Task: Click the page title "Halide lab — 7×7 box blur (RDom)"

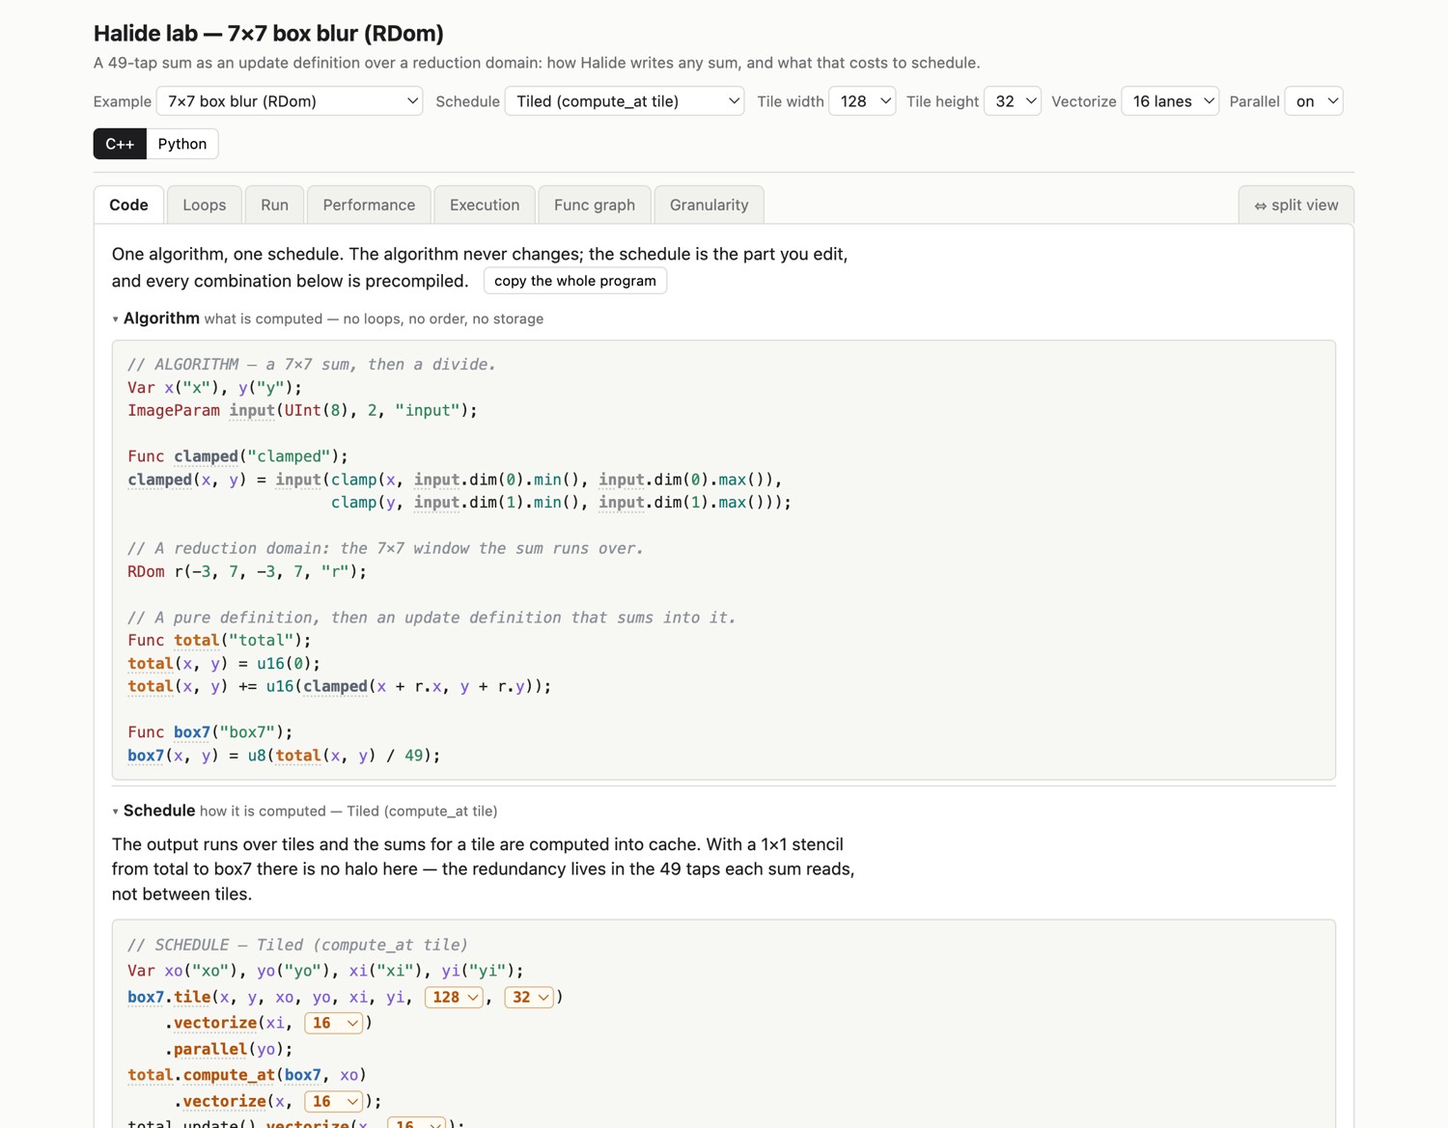Action: click(268, 33)
